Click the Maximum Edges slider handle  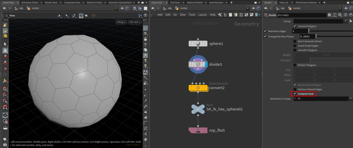pyautogui.click(x=309, y=31)
